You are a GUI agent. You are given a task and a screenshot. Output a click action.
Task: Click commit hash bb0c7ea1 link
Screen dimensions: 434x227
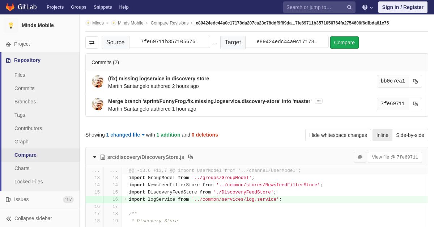pos(393,81)
